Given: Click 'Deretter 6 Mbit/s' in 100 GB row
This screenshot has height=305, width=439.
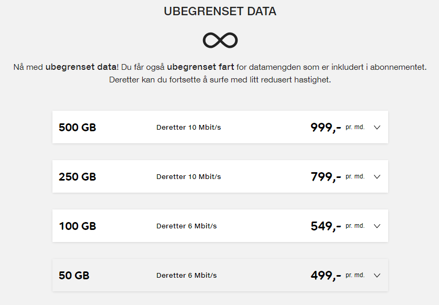Looking at the screenshot, I should [187, 226].
